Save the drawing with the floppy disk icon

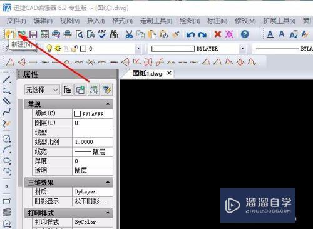click(x=33, y=34)
